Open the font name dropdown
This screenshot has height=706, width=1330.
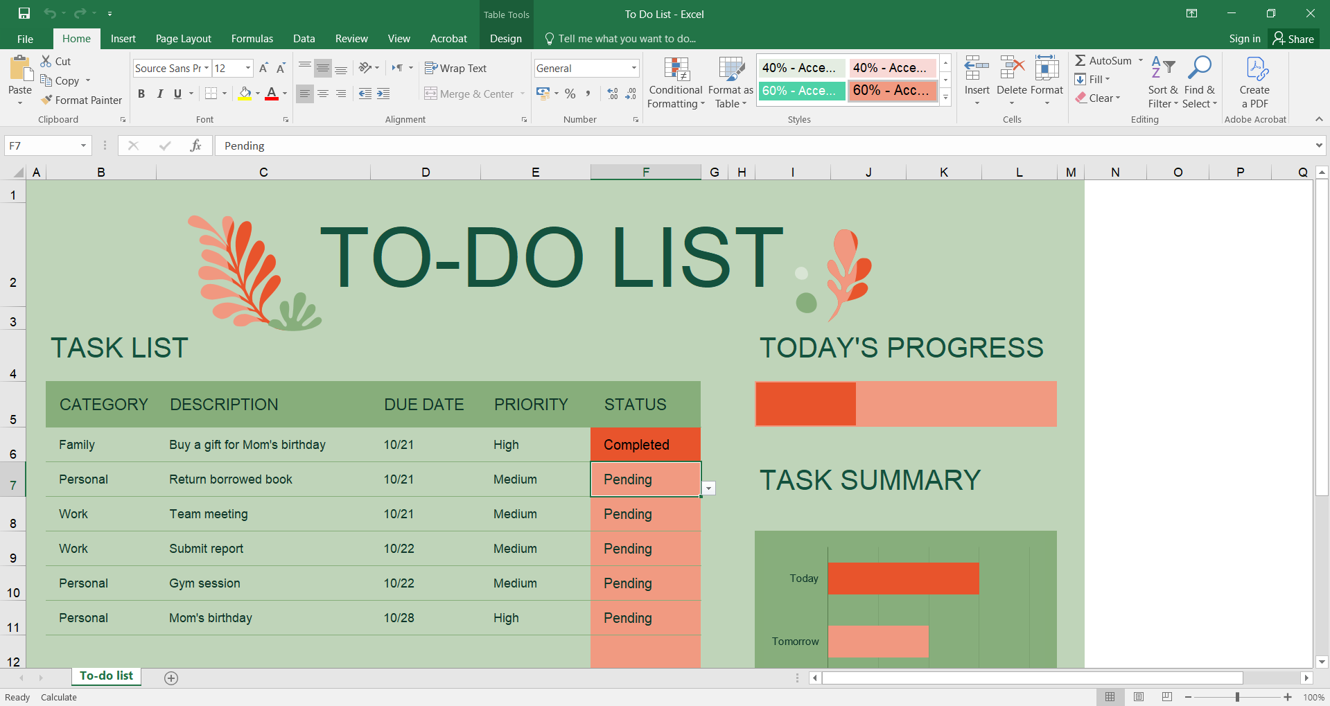coord(206,68)
